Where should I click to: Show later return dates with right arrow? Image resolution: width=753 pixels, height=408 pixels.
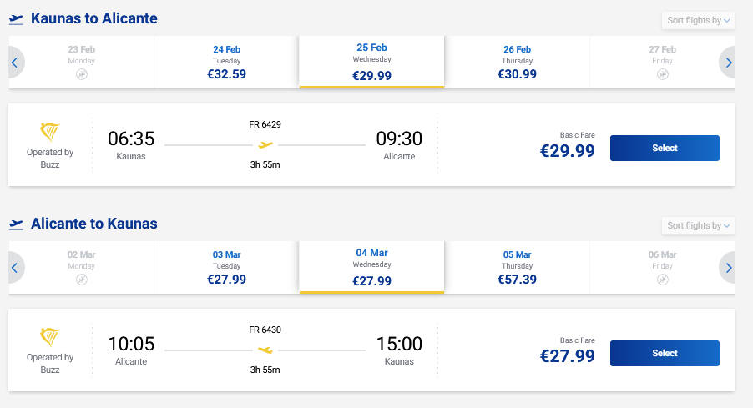[729, 268]
